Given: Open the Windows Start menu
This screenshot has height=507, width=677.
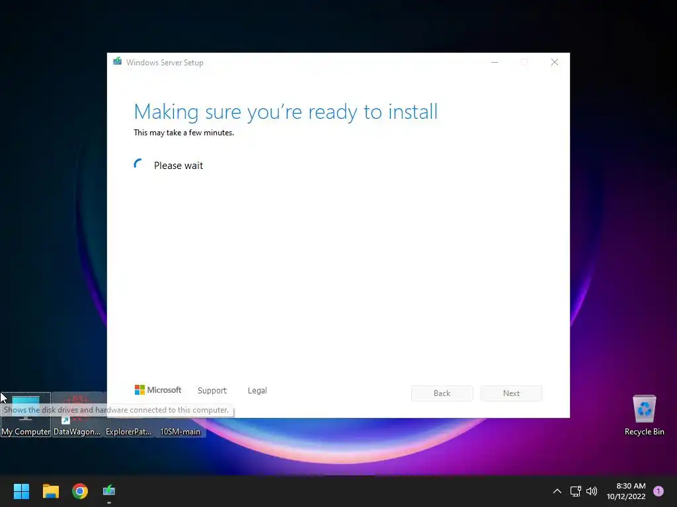Looking at the screenshot, I should click(21, 491).
